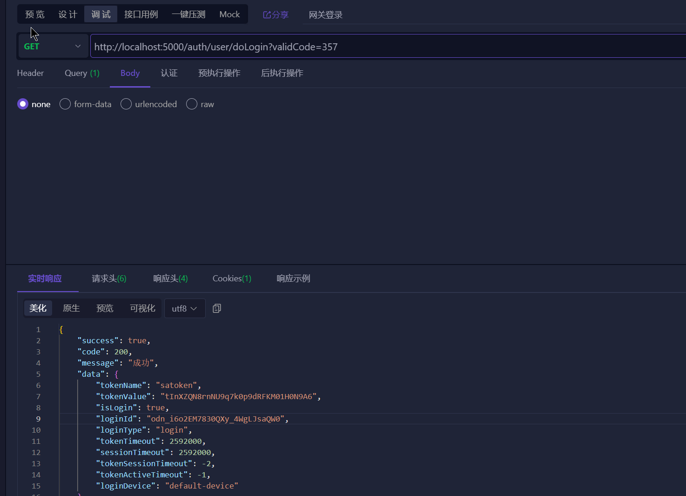Select the 调试 tab
686x496 pixels.
pos(101,14)
